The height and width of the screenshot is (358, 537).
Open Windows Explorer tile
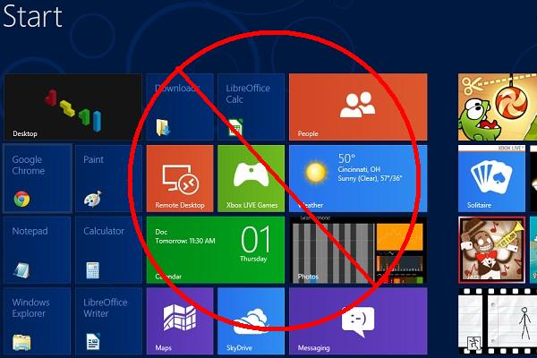[38, 320]
